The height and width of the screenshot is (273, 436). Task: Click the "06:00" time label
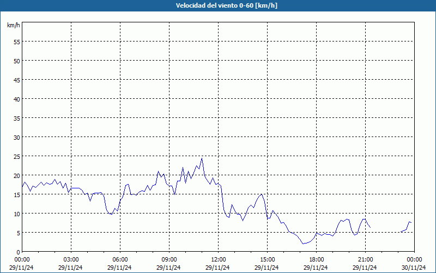click(x=120, y=260)
